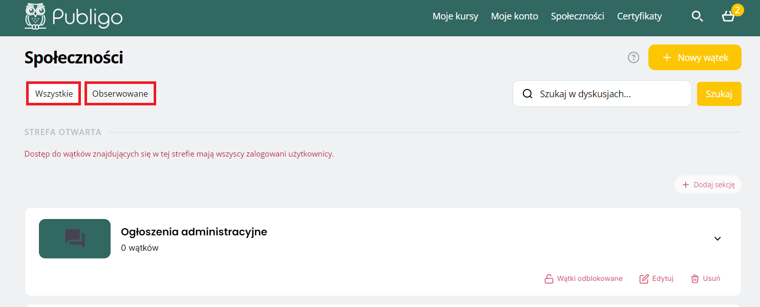Navigate to Certyfikaty page
The image size is (760, 307).
(x=639, y=16)
